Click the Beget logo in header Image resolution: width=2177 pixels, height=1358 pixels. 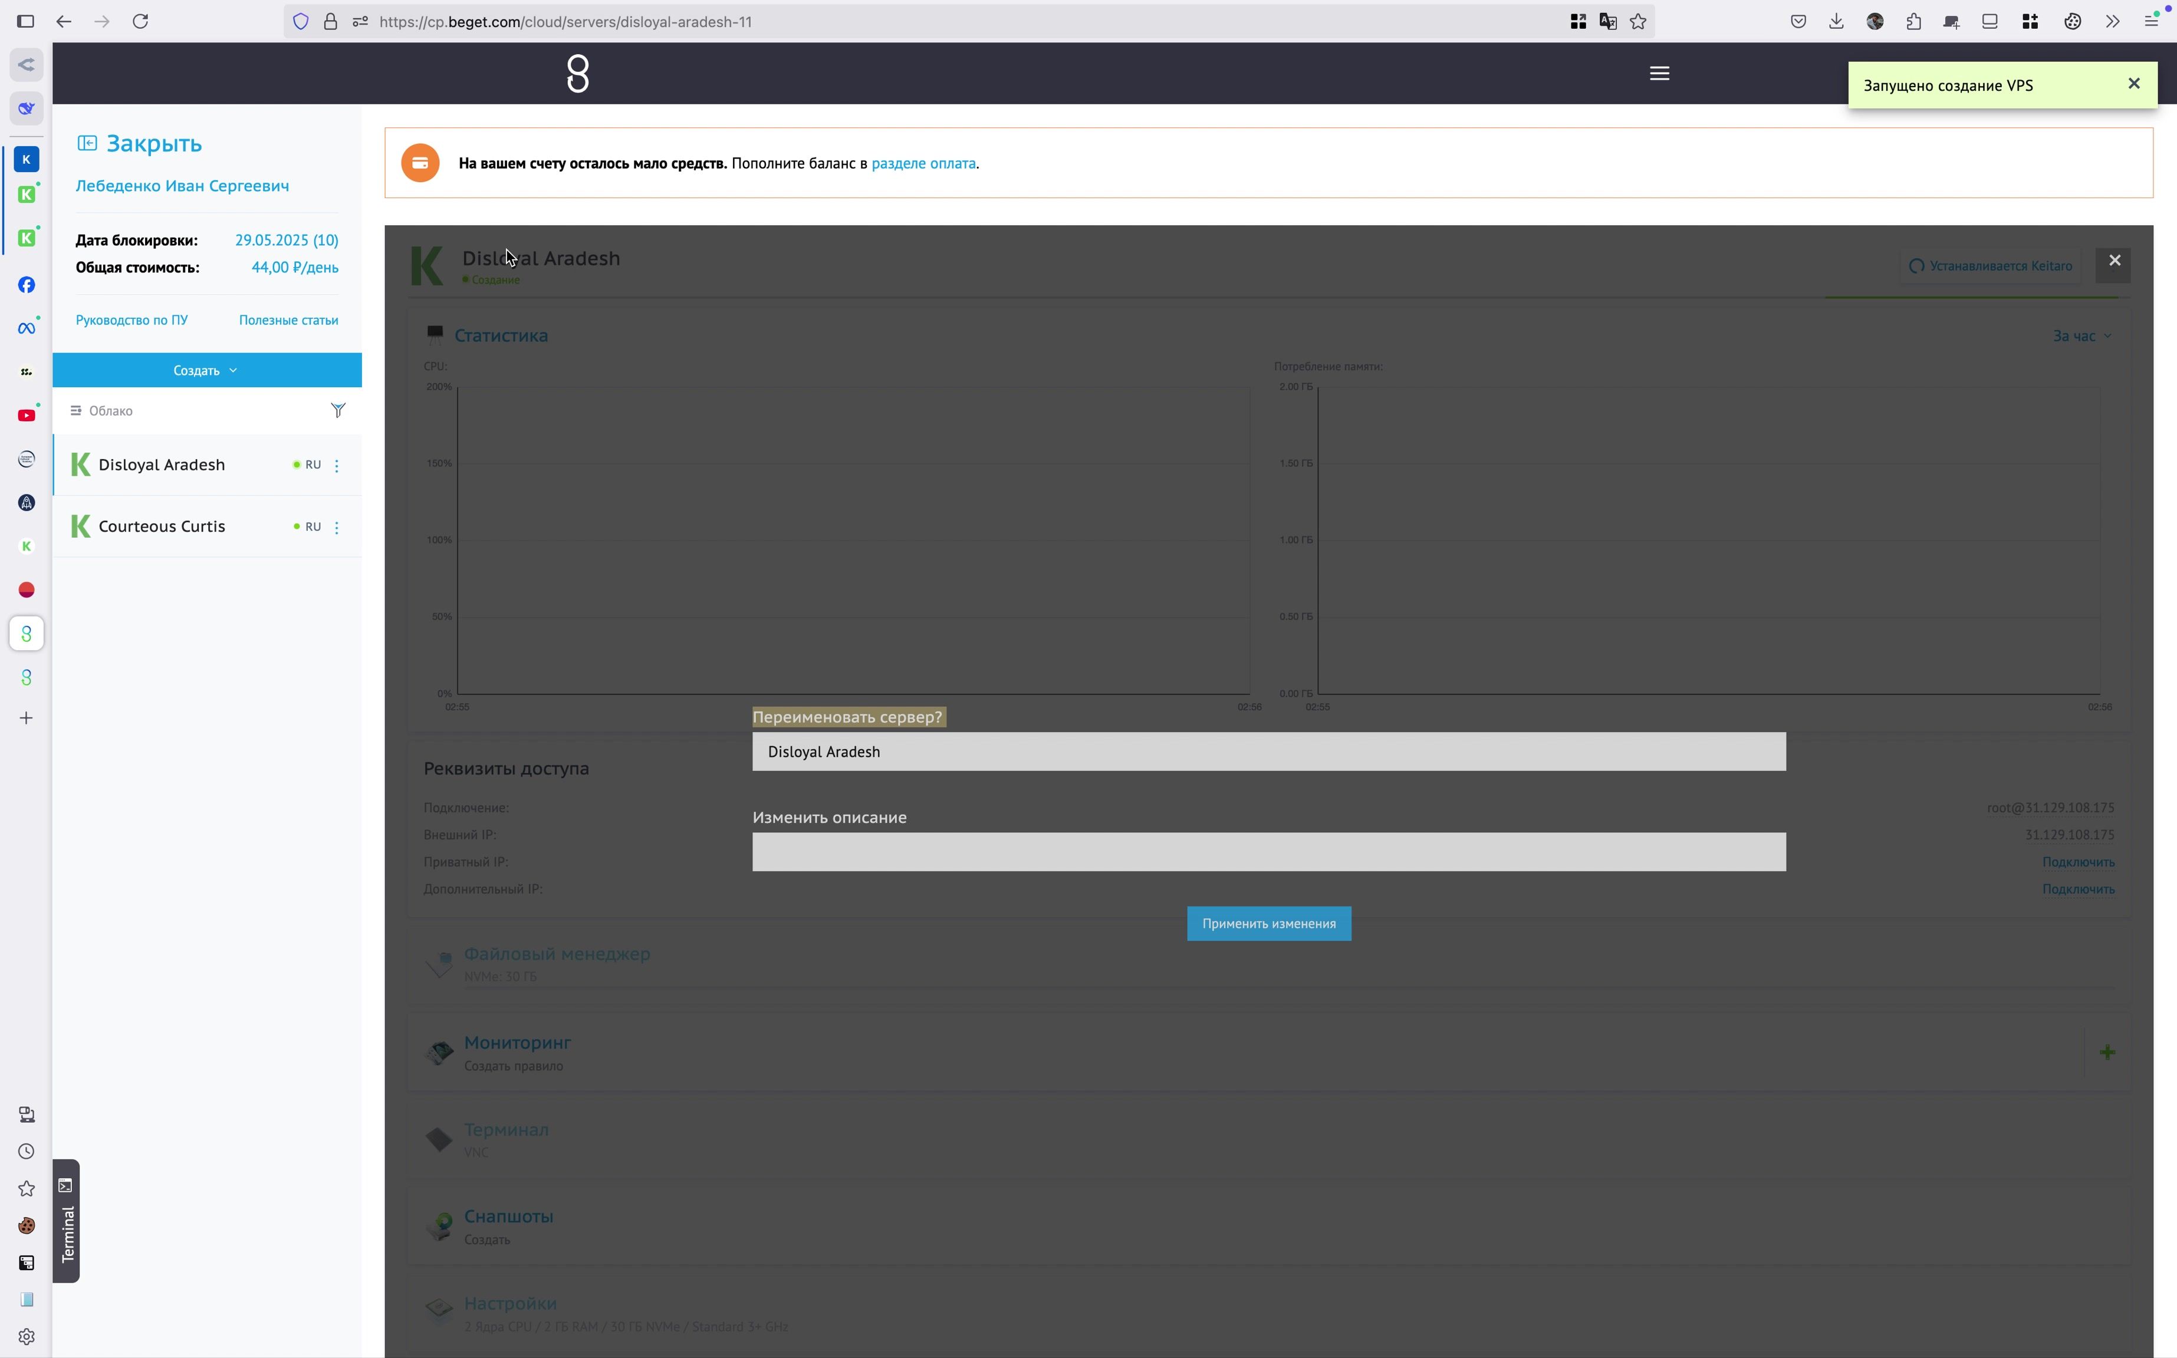(578, 74)
